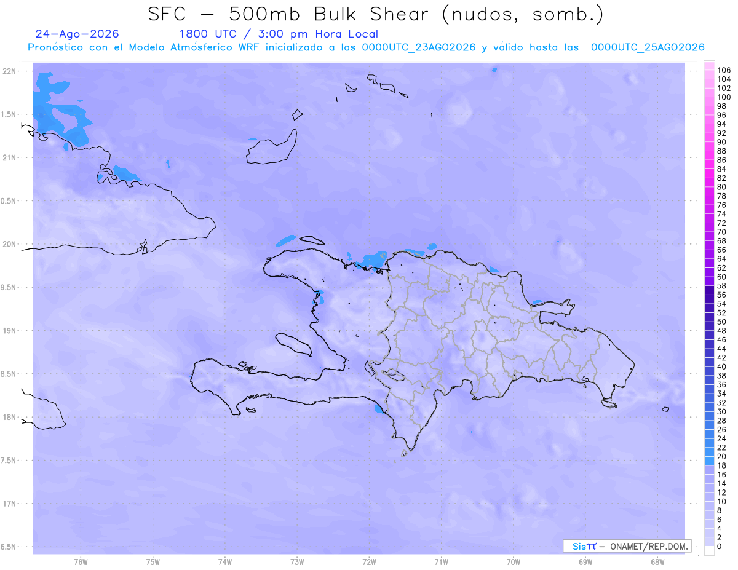This screenshot has width=738, height=570.
Task: Click the longitude label '69W'
Action: (x=585, y=562)
